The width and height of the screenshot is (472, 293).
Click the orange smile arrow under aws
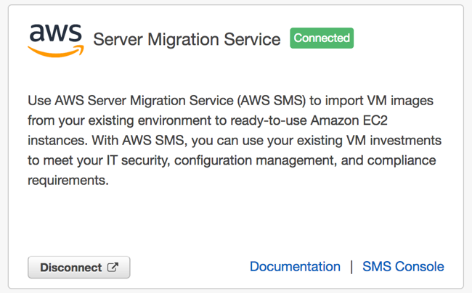[56, 51]
